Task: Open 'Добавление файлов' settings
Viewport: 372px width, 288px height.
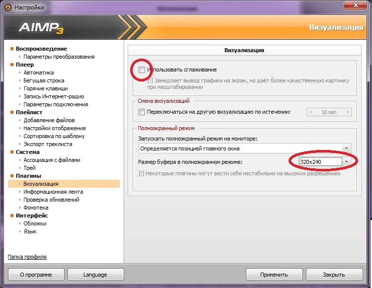Action: (49, 120)
